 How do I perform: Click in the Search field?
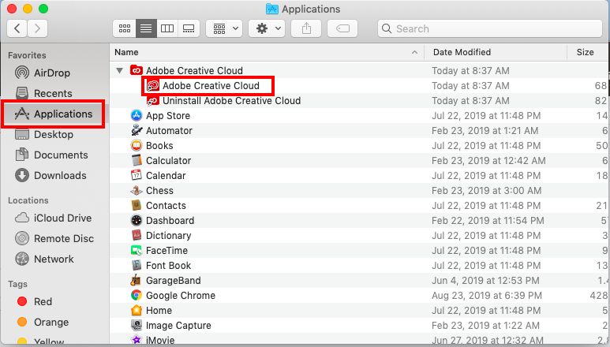point(490,28)
